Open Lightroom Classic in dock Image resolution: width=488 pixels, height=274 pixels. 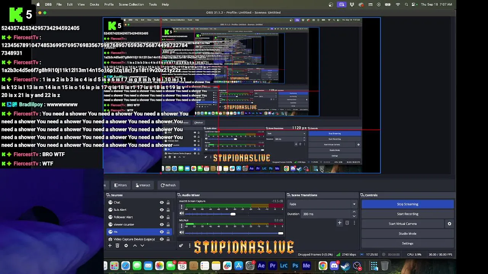(284, 266)
